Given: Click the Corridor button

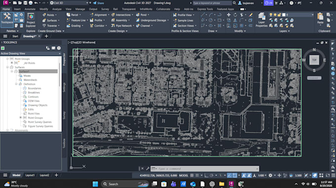Looking at the screenshot, I should (98, 26).
